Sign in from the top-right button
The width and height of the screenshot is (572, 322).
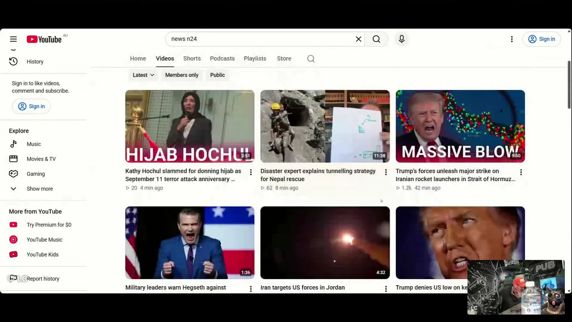point(542,39)
